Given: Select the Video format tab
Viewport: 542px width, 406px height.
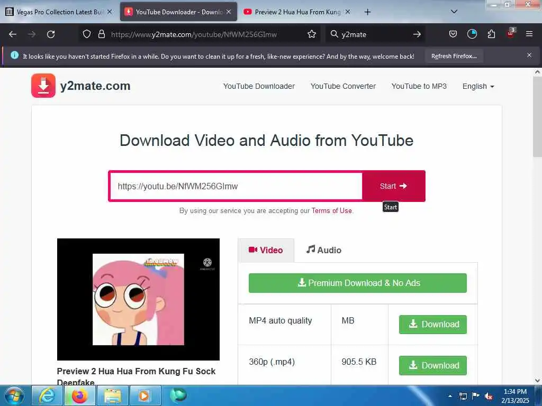Looking at the screenshot, I should click(x=266, y=250).
